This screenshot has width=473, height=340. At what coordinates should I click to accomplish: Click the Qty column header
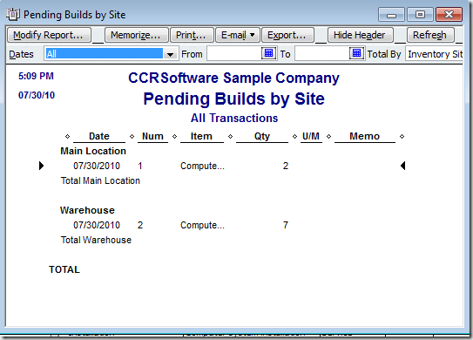[x=262, y=137]
